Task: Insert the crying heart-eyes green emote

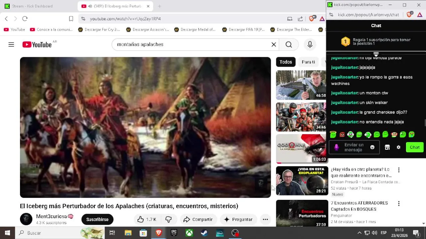Action: coord(412,134)
